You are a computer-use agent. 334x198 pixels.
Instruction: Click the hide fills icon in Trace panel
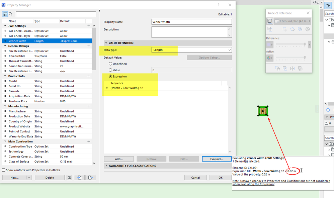pos(300,68)
